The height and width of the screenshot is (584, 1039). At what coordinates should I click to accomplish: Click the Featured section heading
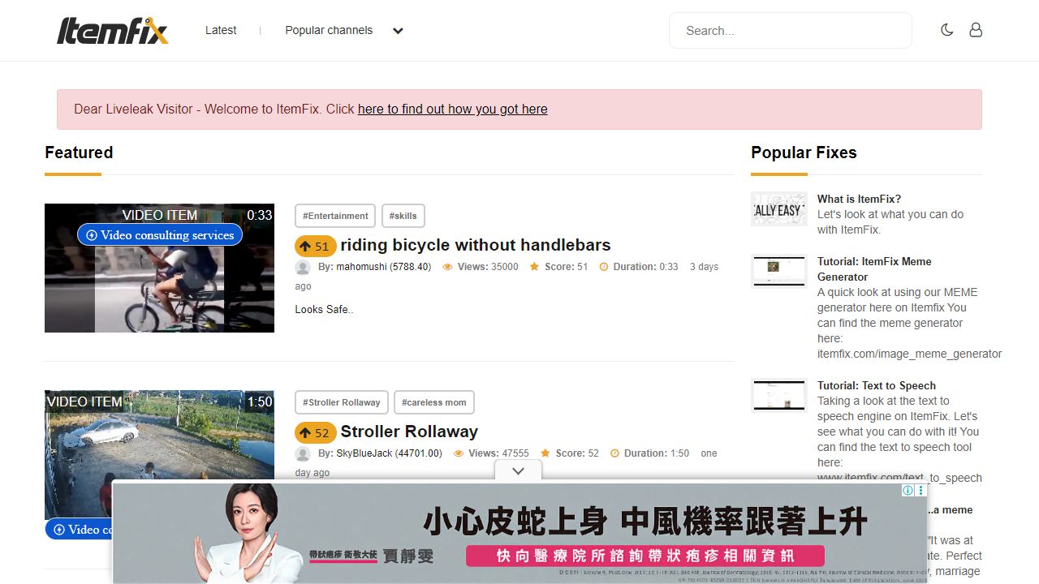click(79, 152)
